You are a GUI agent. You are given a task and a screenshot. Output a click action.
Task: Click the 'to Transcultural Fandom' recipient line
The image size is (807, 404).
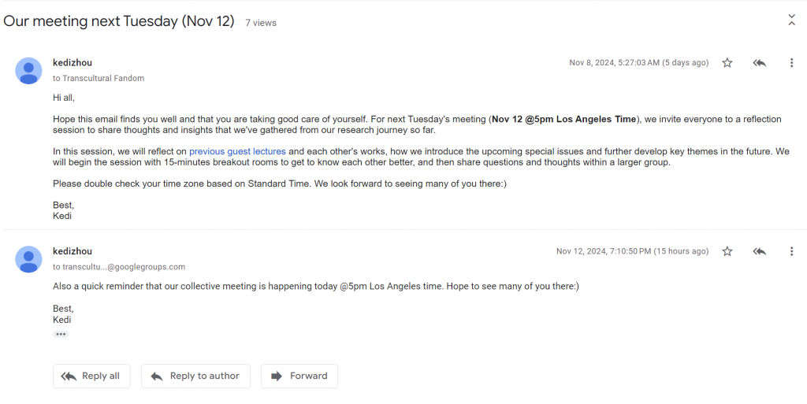[99, 78]
